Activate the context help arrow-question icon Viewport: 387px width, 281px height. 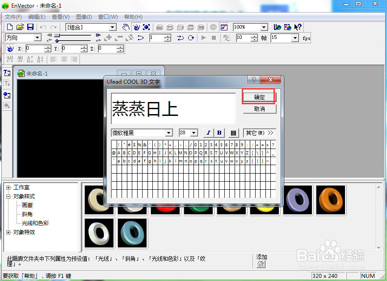pyautogui.click(x=298, y=27)
